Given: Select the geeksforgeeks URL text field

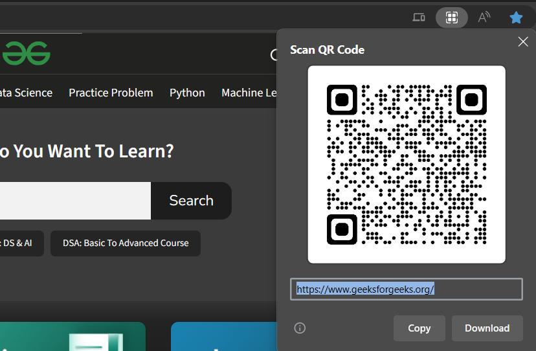Looking at the screenshot, I should point(407,289).
